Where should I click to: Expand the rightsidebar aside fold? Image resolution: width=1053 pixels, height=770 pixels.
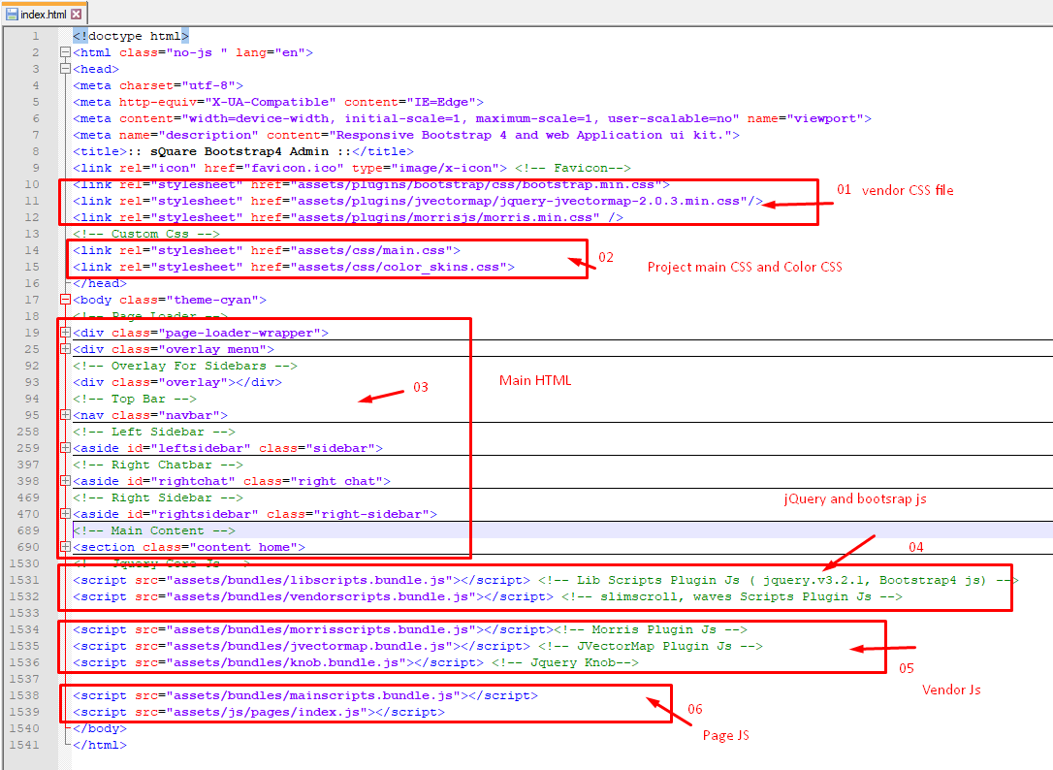[65, 514]
